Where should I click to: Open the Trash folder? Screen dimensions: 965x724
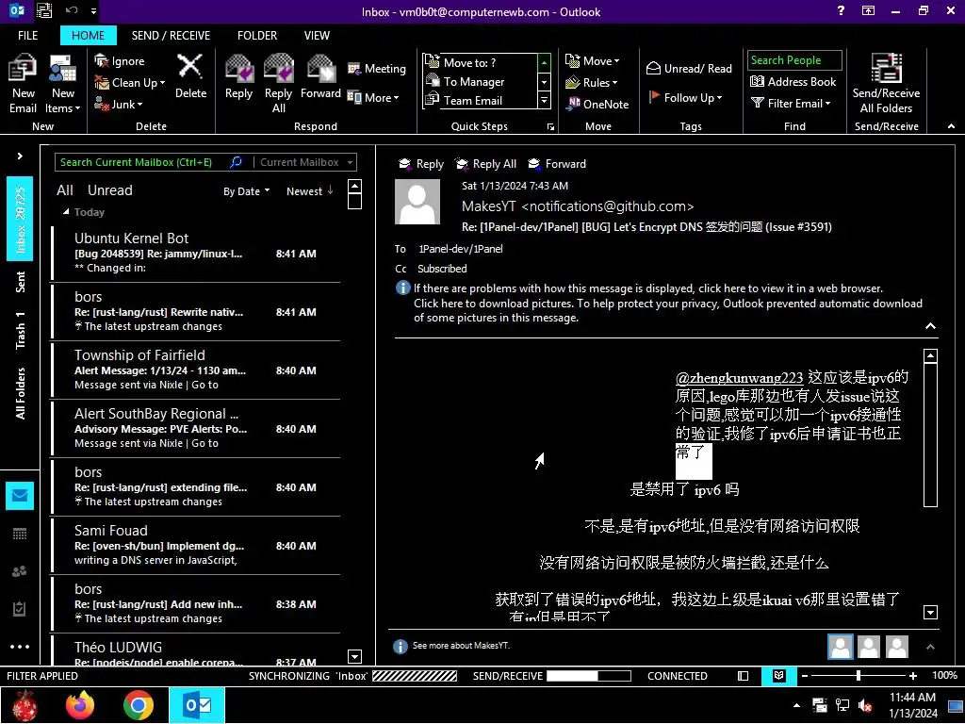click(20, 330)
